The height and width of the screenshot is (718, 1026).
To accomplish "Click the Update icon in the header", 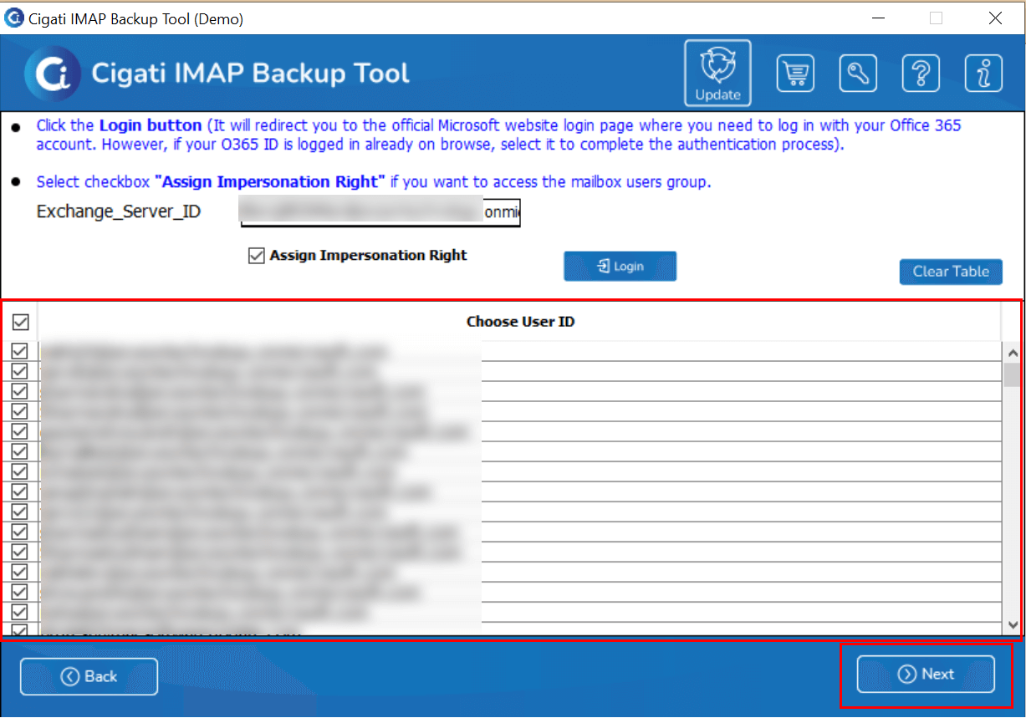I will pyautogui.click(x=717, y=73).
